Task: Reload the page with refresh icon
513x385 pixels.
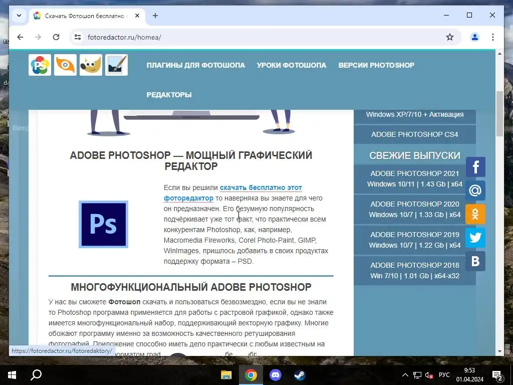Action: (x=56, y=37)
